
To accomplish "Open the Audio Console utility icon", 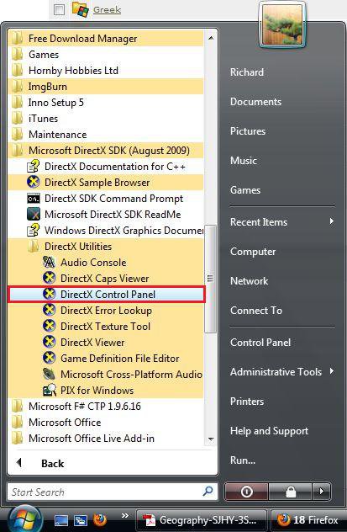I will click(50, 263).
